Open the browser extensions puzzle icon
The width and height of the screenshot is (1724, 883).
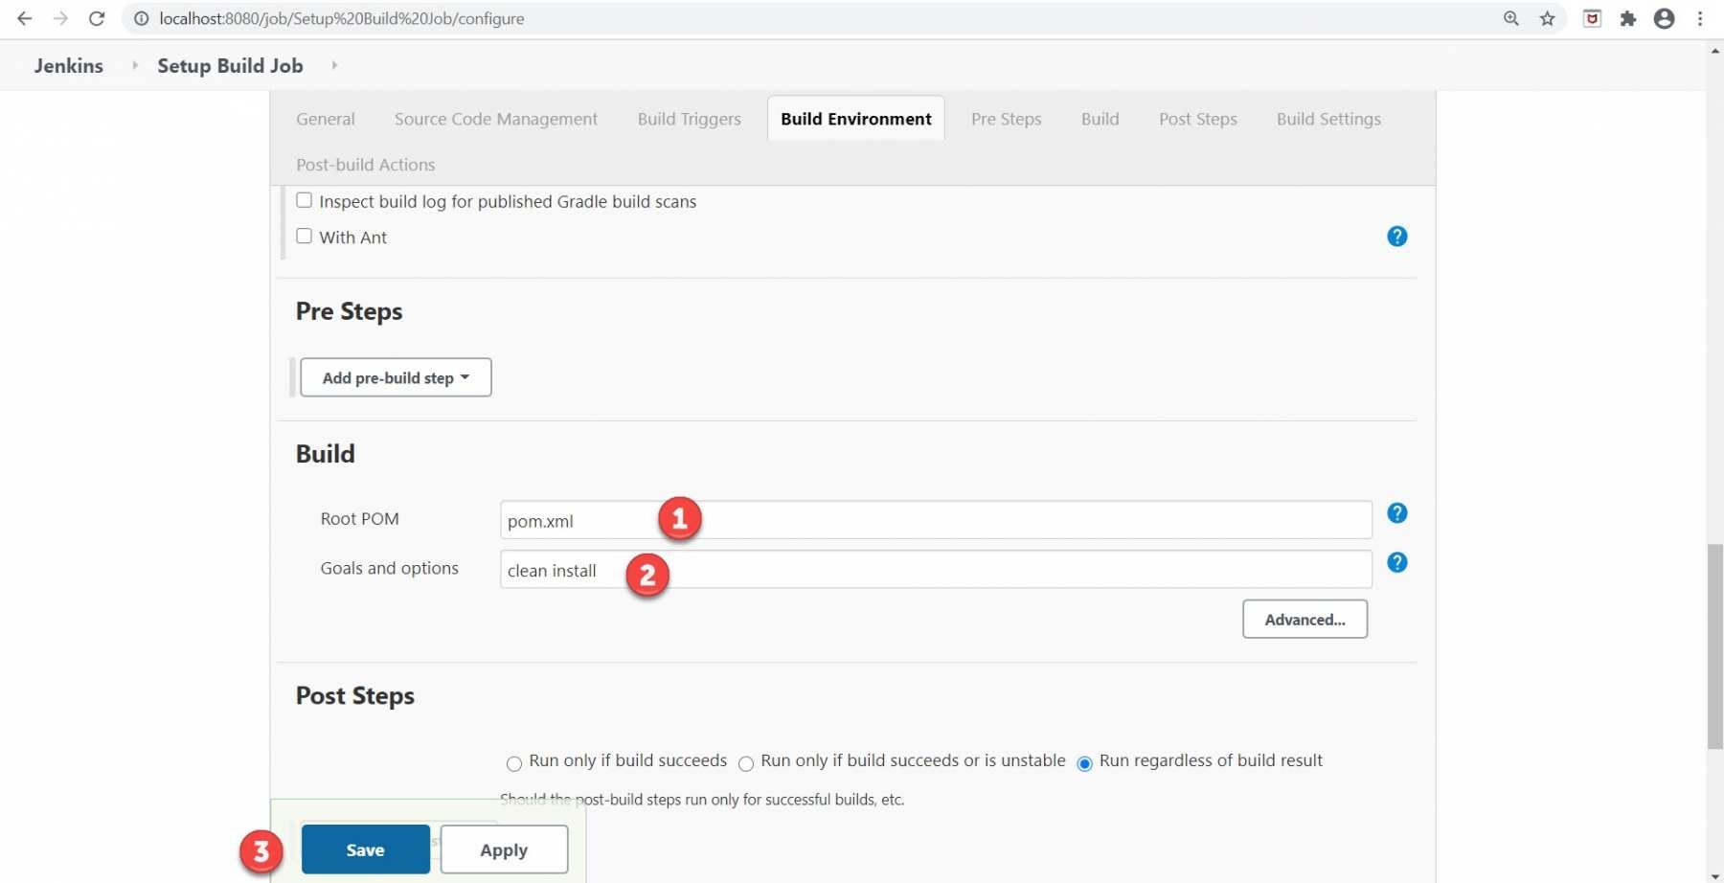click(x=1627, y=18)
